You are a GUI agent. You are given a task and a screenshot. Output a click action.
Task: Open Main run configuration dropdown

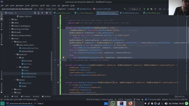coord(135,9)
